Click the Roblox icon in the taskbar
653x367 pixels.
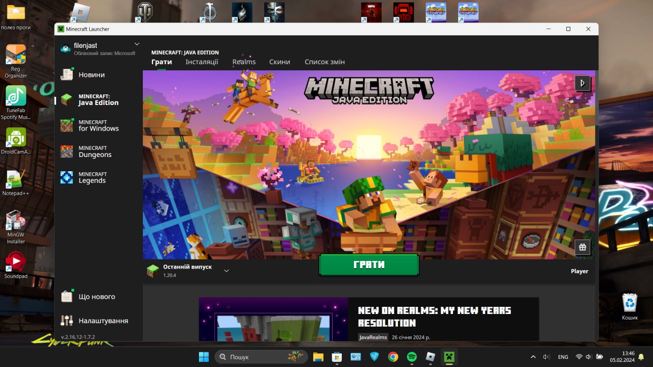[x=431, y=357]
